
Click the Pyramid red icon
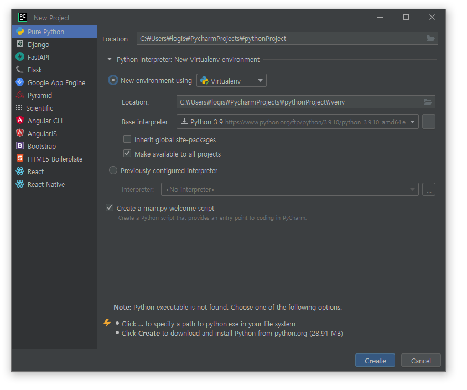(20, 95)
